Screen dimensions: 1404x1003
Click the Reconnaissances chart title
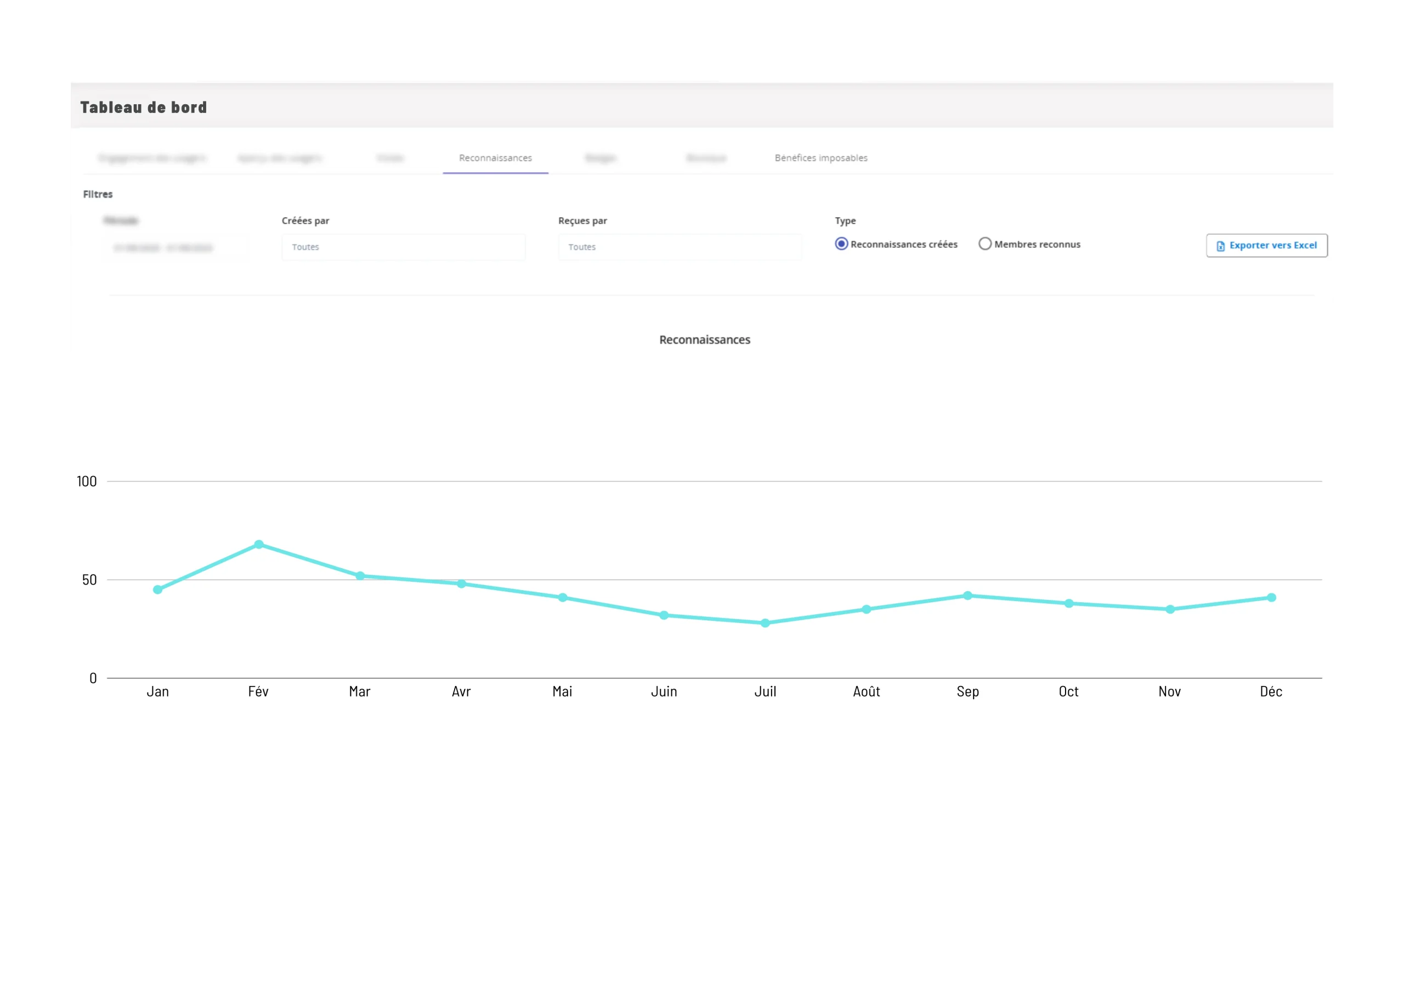(x=705, y=339)
